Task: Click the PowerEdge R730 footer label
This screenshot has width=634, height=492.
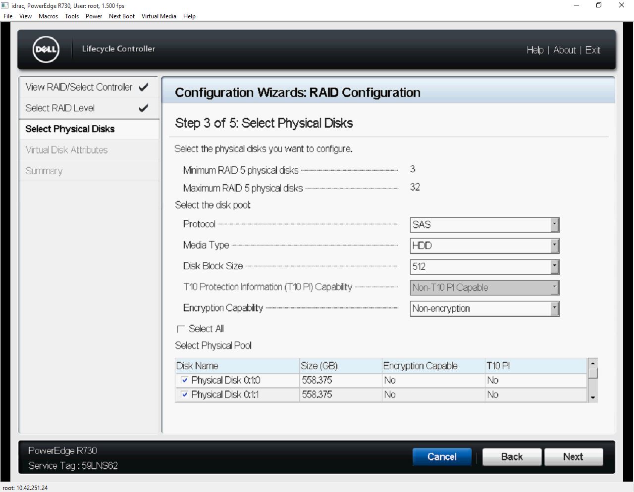Action: pos(62,450)
